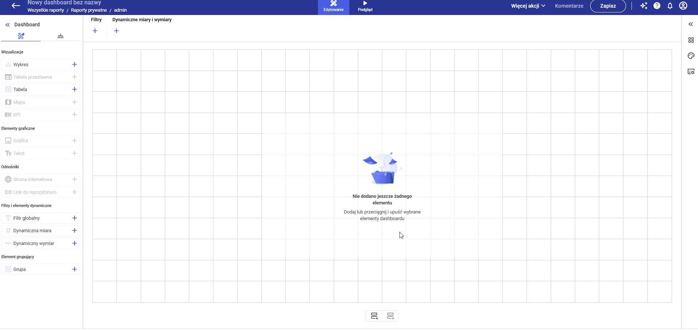Click the Link do repozytorium item

pos(41,192)
